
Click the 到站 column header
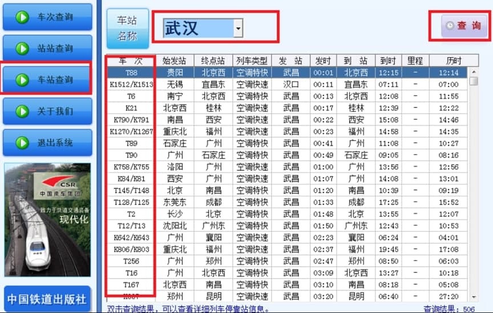(356, 61)
